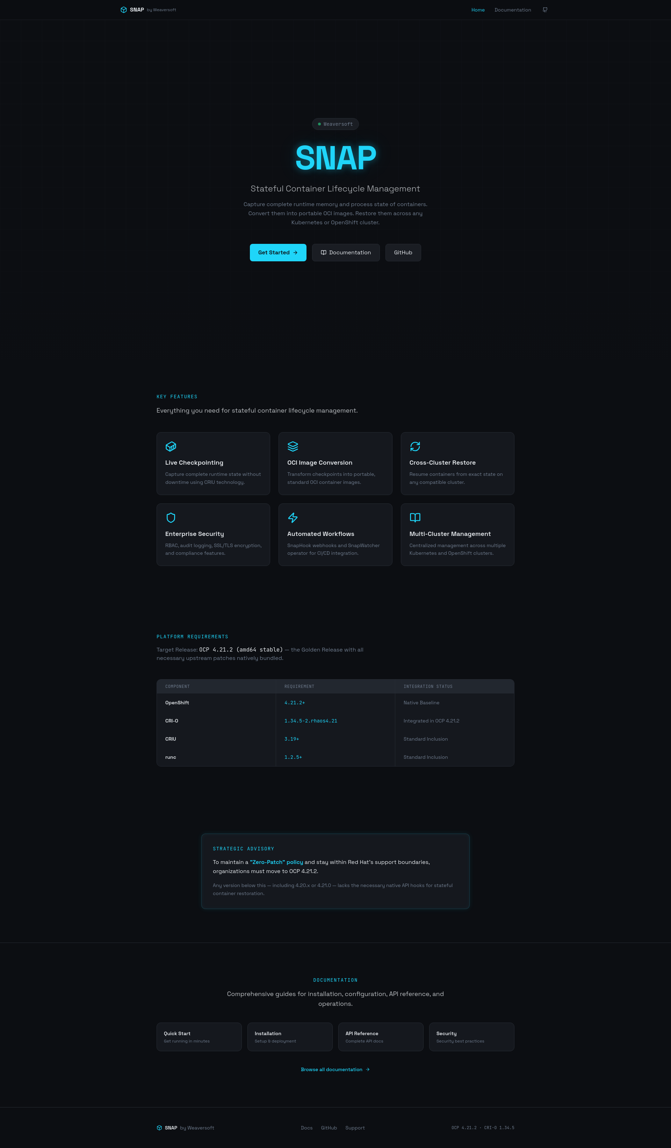
Task: Click the arrow beside Browse all documentation
Action: (x=367, y=1069)
